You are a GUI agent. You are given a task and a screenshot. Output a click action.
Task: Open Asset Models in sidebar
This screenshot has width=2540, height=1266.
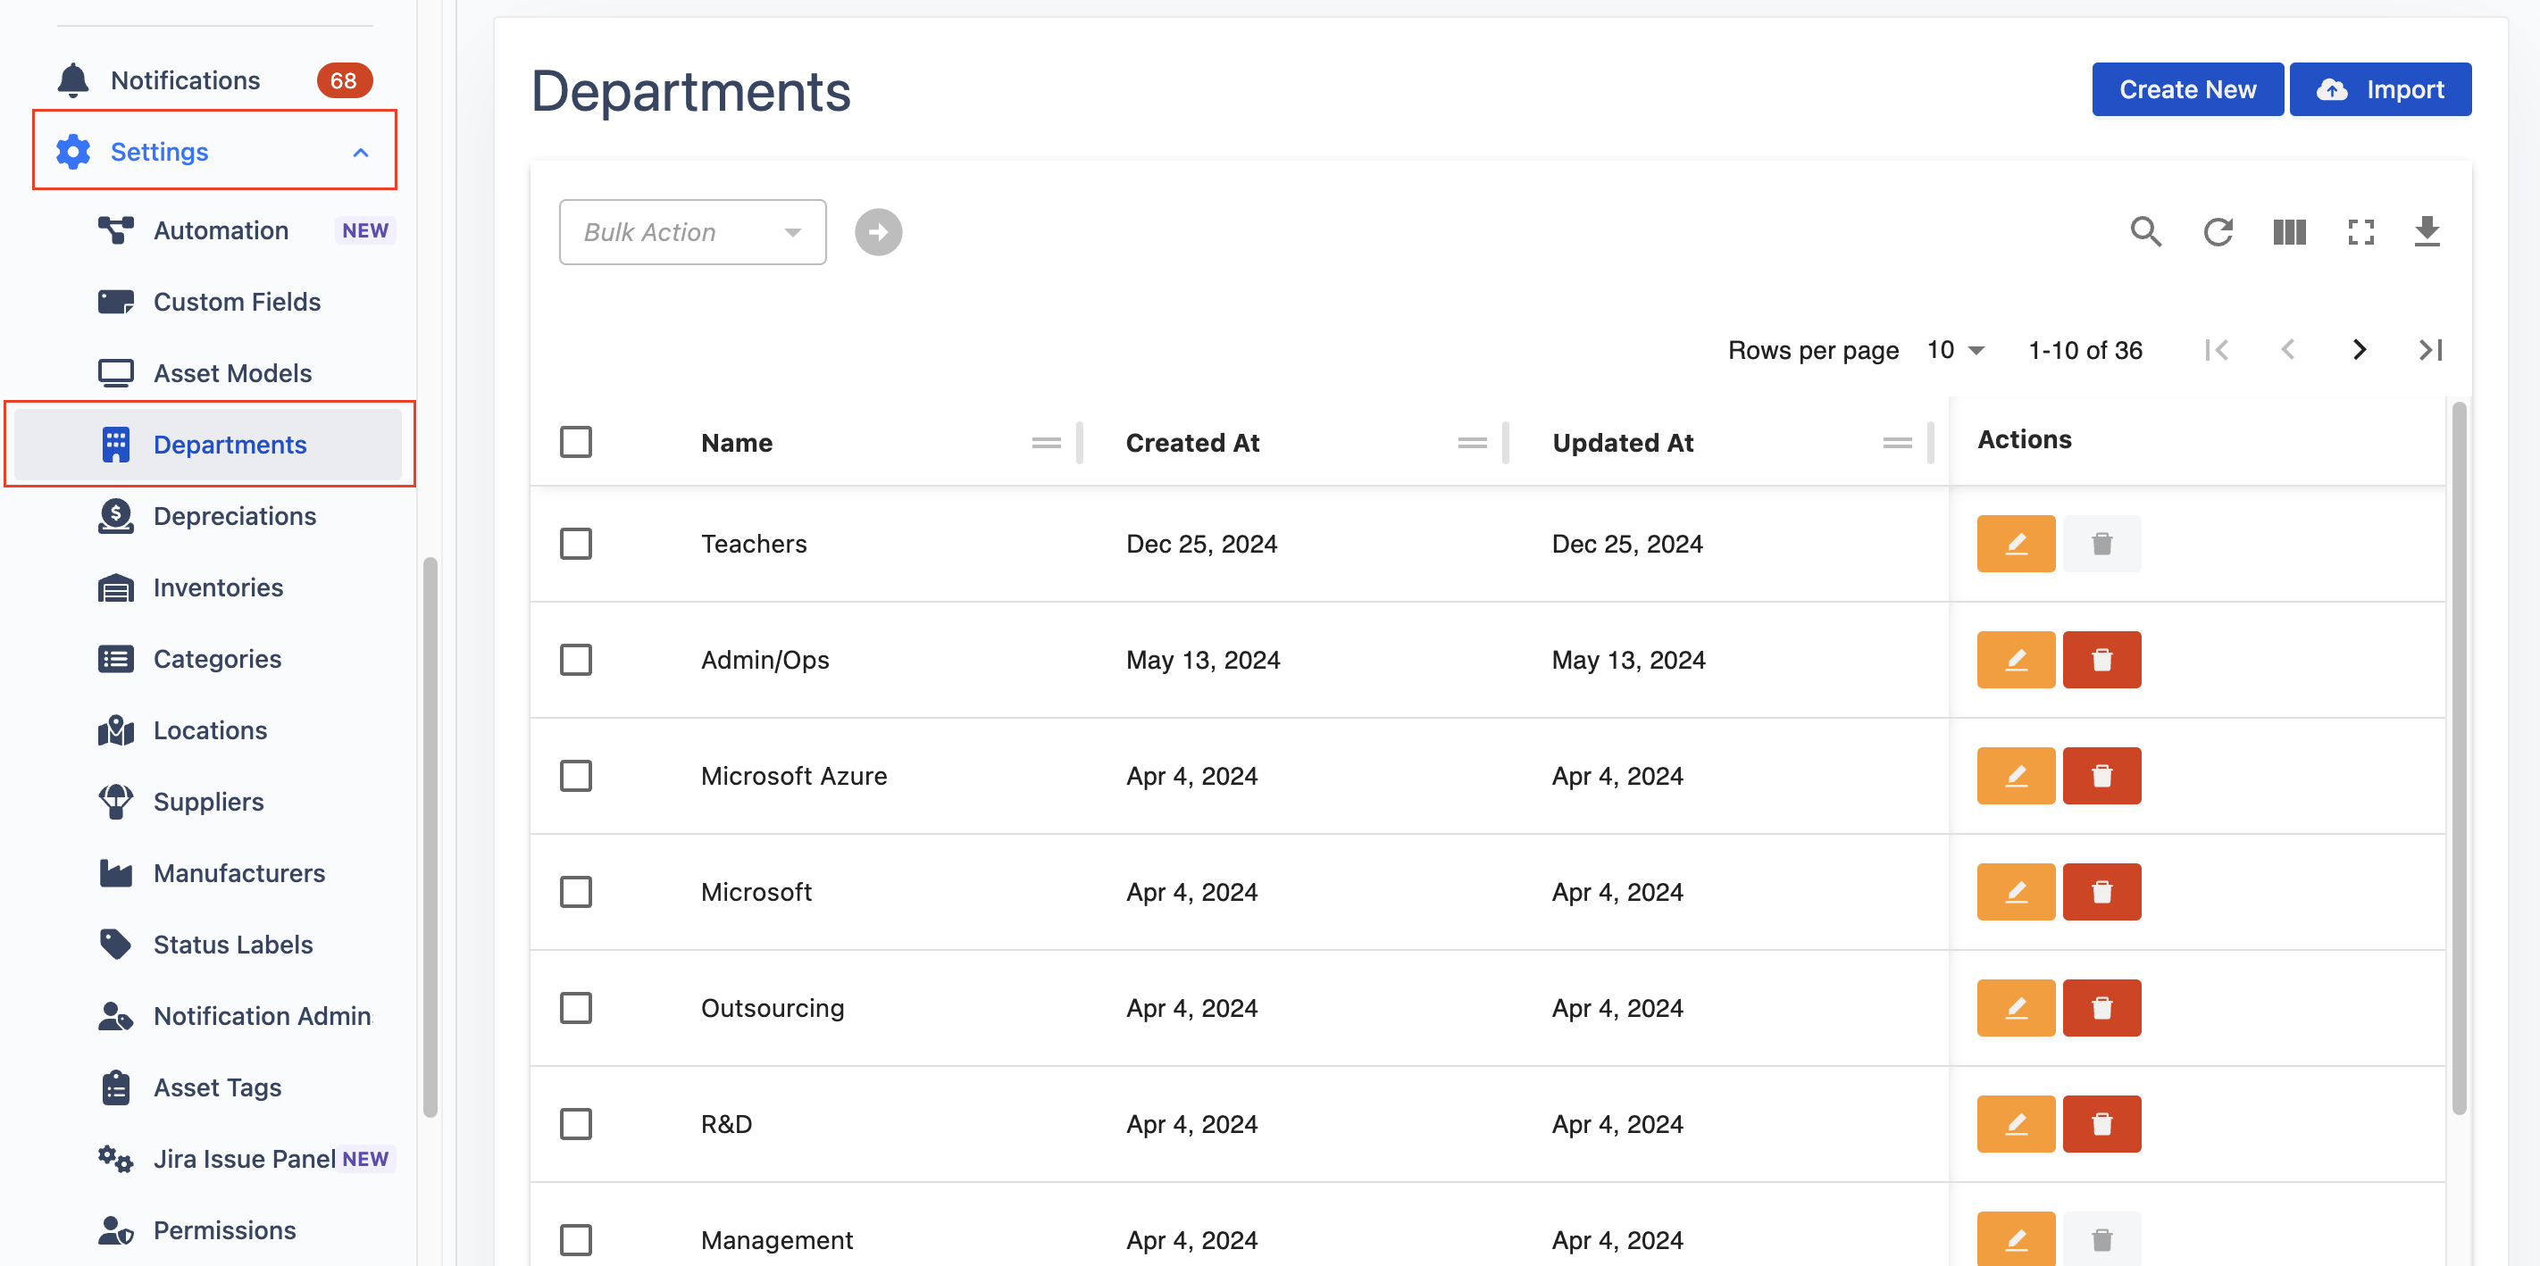[231, 374]
